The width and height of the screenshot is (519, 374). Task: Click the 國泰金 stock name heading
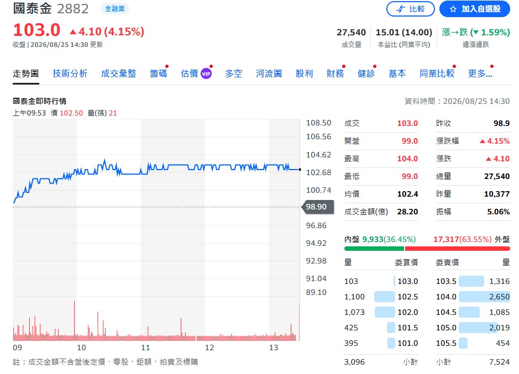[x=33, y=9]
